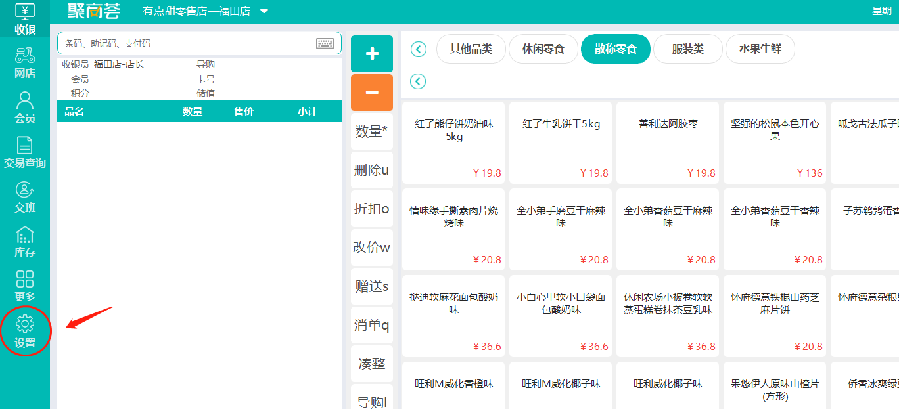Click the 品名 column header
The width and height of the screenshot is (899, 409).
click(74, 112)
